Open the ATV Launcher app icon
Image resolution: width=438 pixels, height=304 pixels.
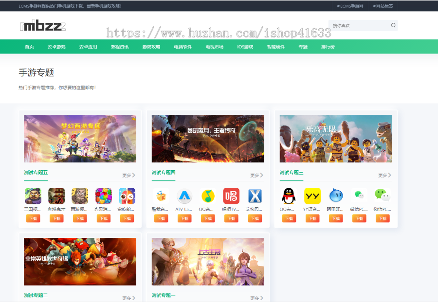coord(184,196)
